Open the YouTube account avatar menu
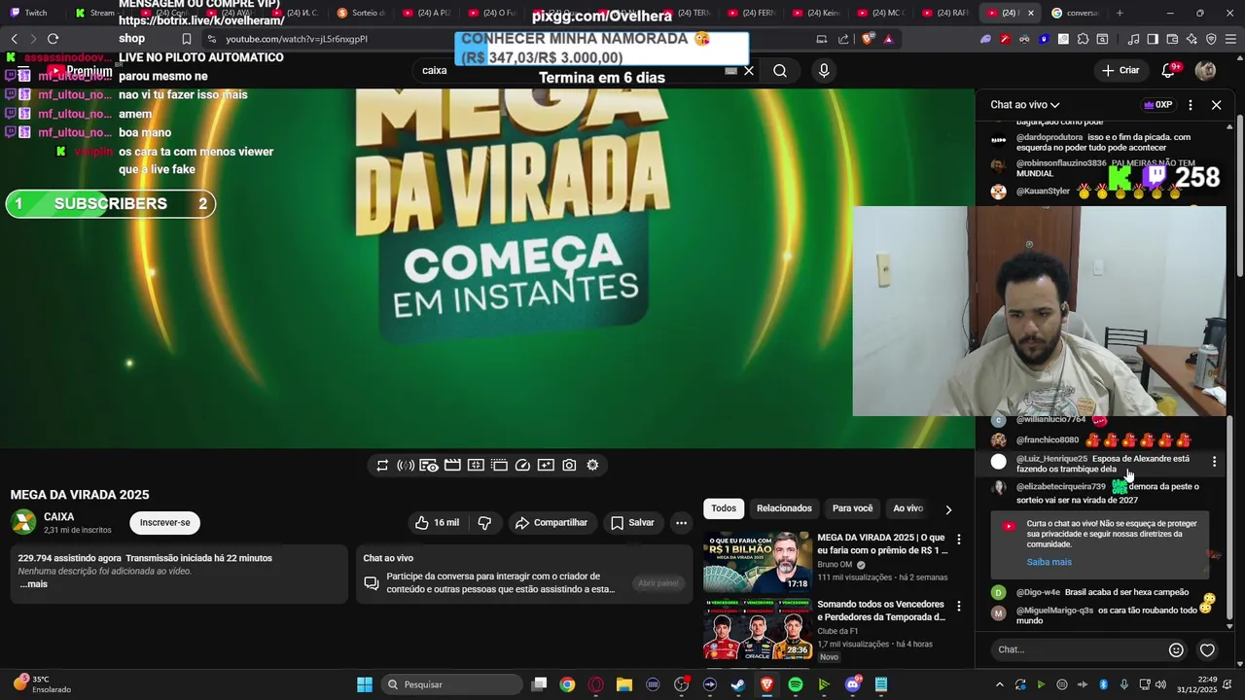This screenshot has height=700, width=1245. click(x=1205, y=70)
